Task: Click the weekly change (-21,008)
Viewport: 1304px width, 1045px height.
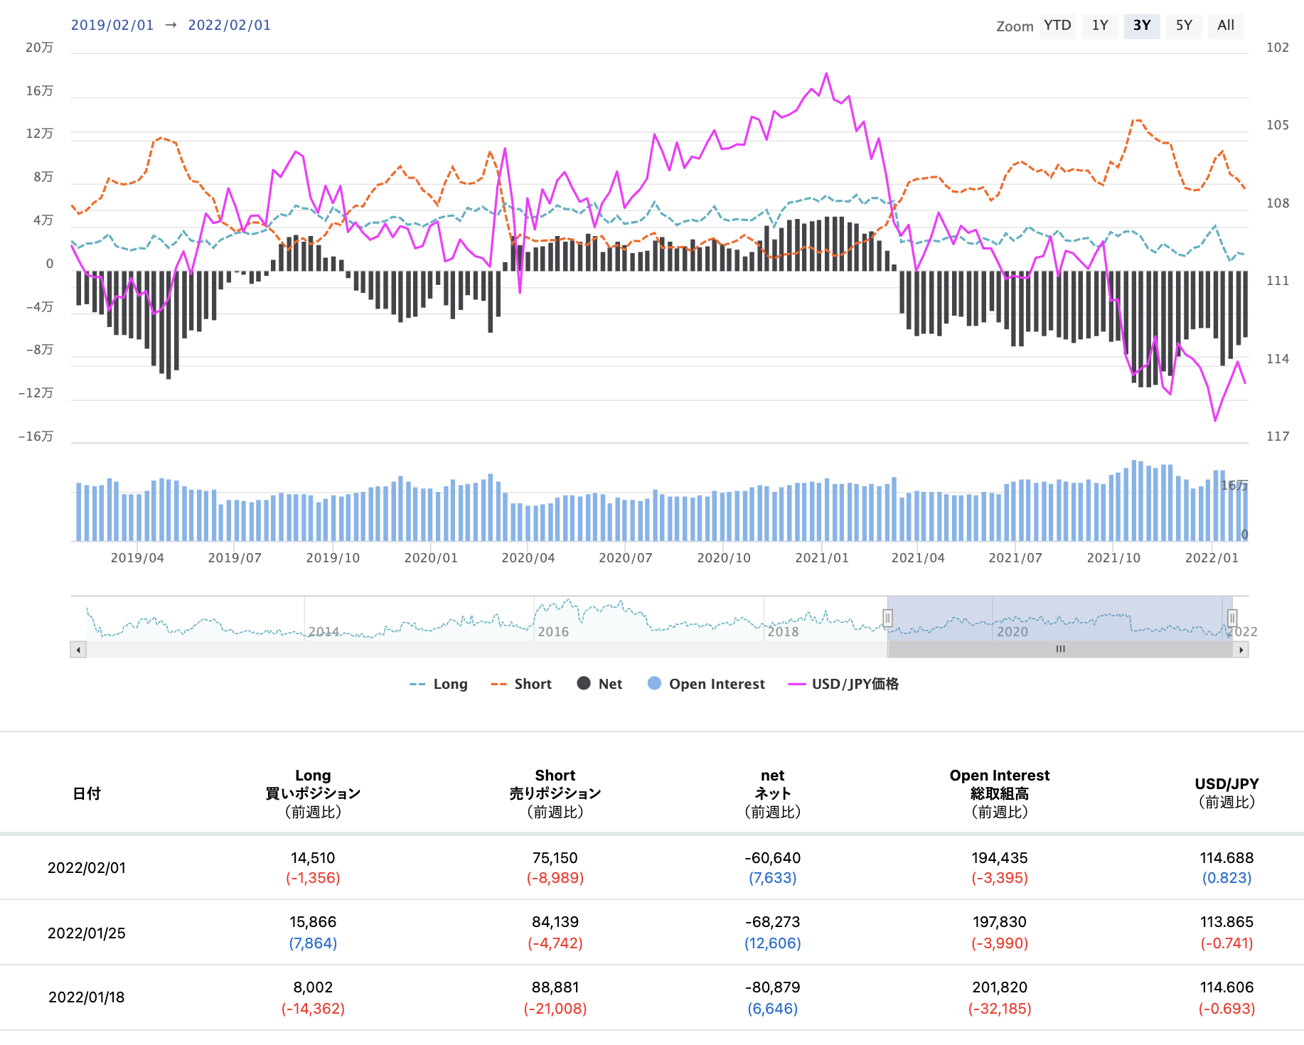Action: [x=555, y=1009]
